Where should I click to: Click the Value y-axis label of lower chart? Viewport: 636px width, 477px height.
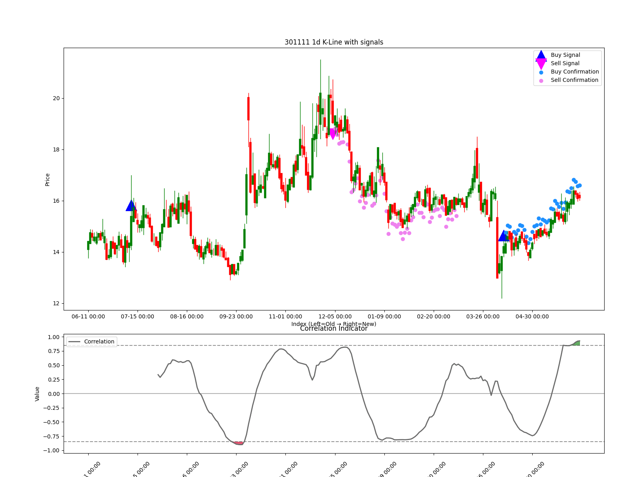(37, 394)
